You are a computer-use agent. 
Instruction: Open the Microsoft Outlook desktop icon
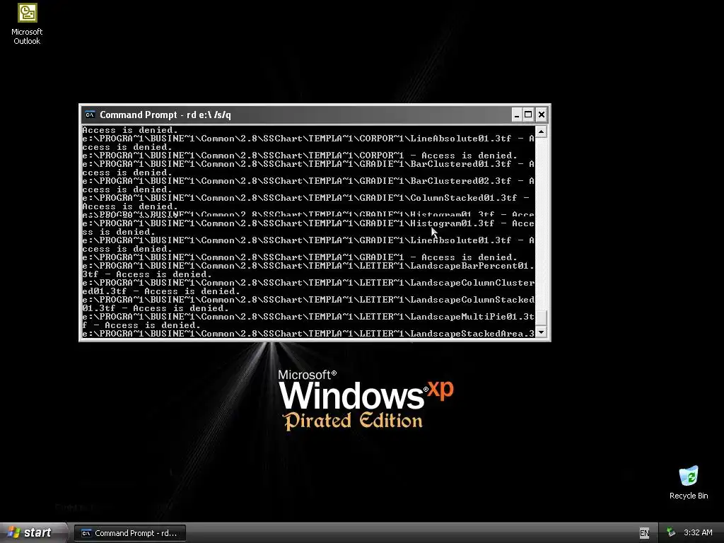point(27,23)
